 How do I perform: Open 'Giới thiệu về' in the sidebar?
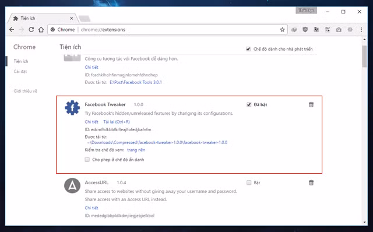click(x=26, y=91)
